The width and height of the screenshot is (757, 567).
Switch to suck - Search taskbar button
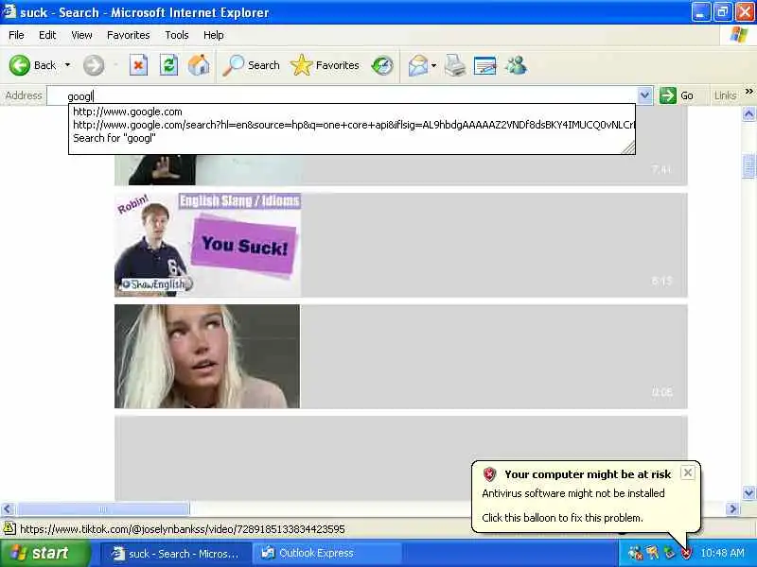tap(176, 554)
